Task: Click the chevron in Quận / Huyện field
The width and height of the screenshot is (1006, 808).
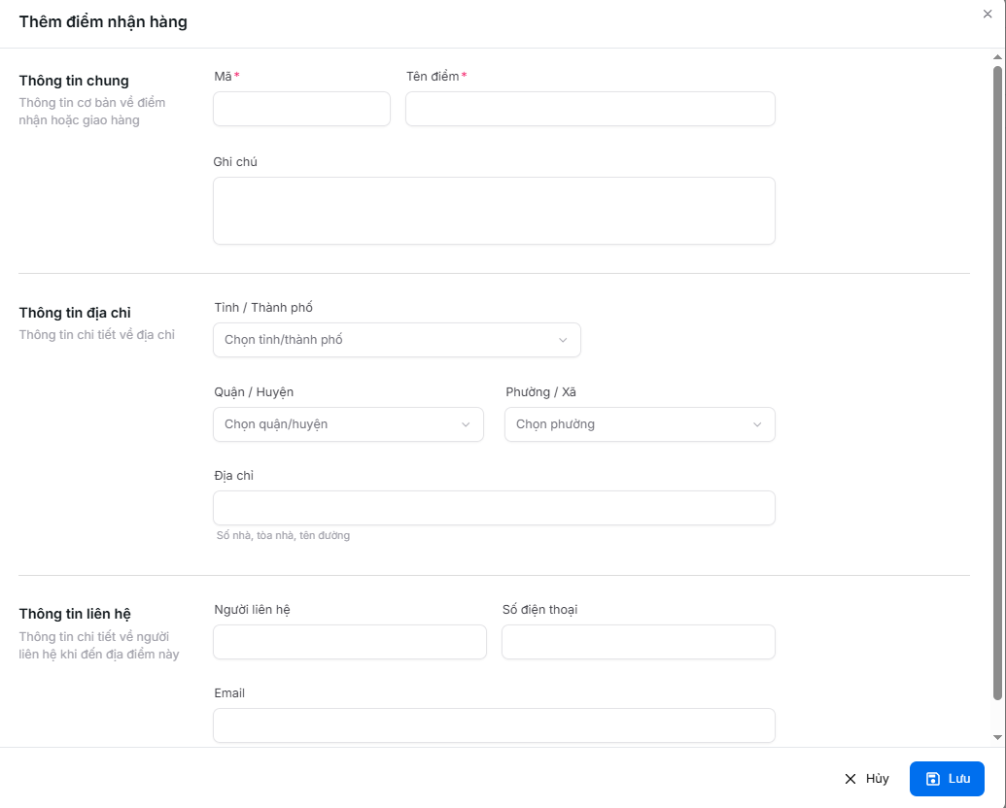Action: pyautogui.click(x=466, y=424)
